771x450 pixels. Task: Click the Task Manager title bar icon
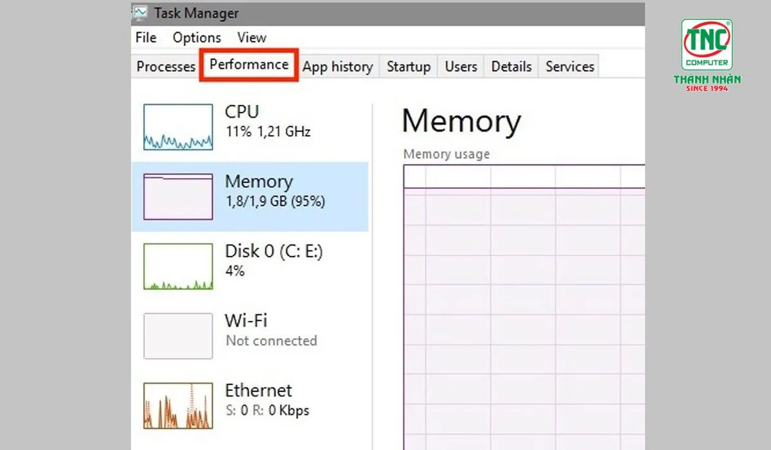pyautogui.click(x=139, y=12)
